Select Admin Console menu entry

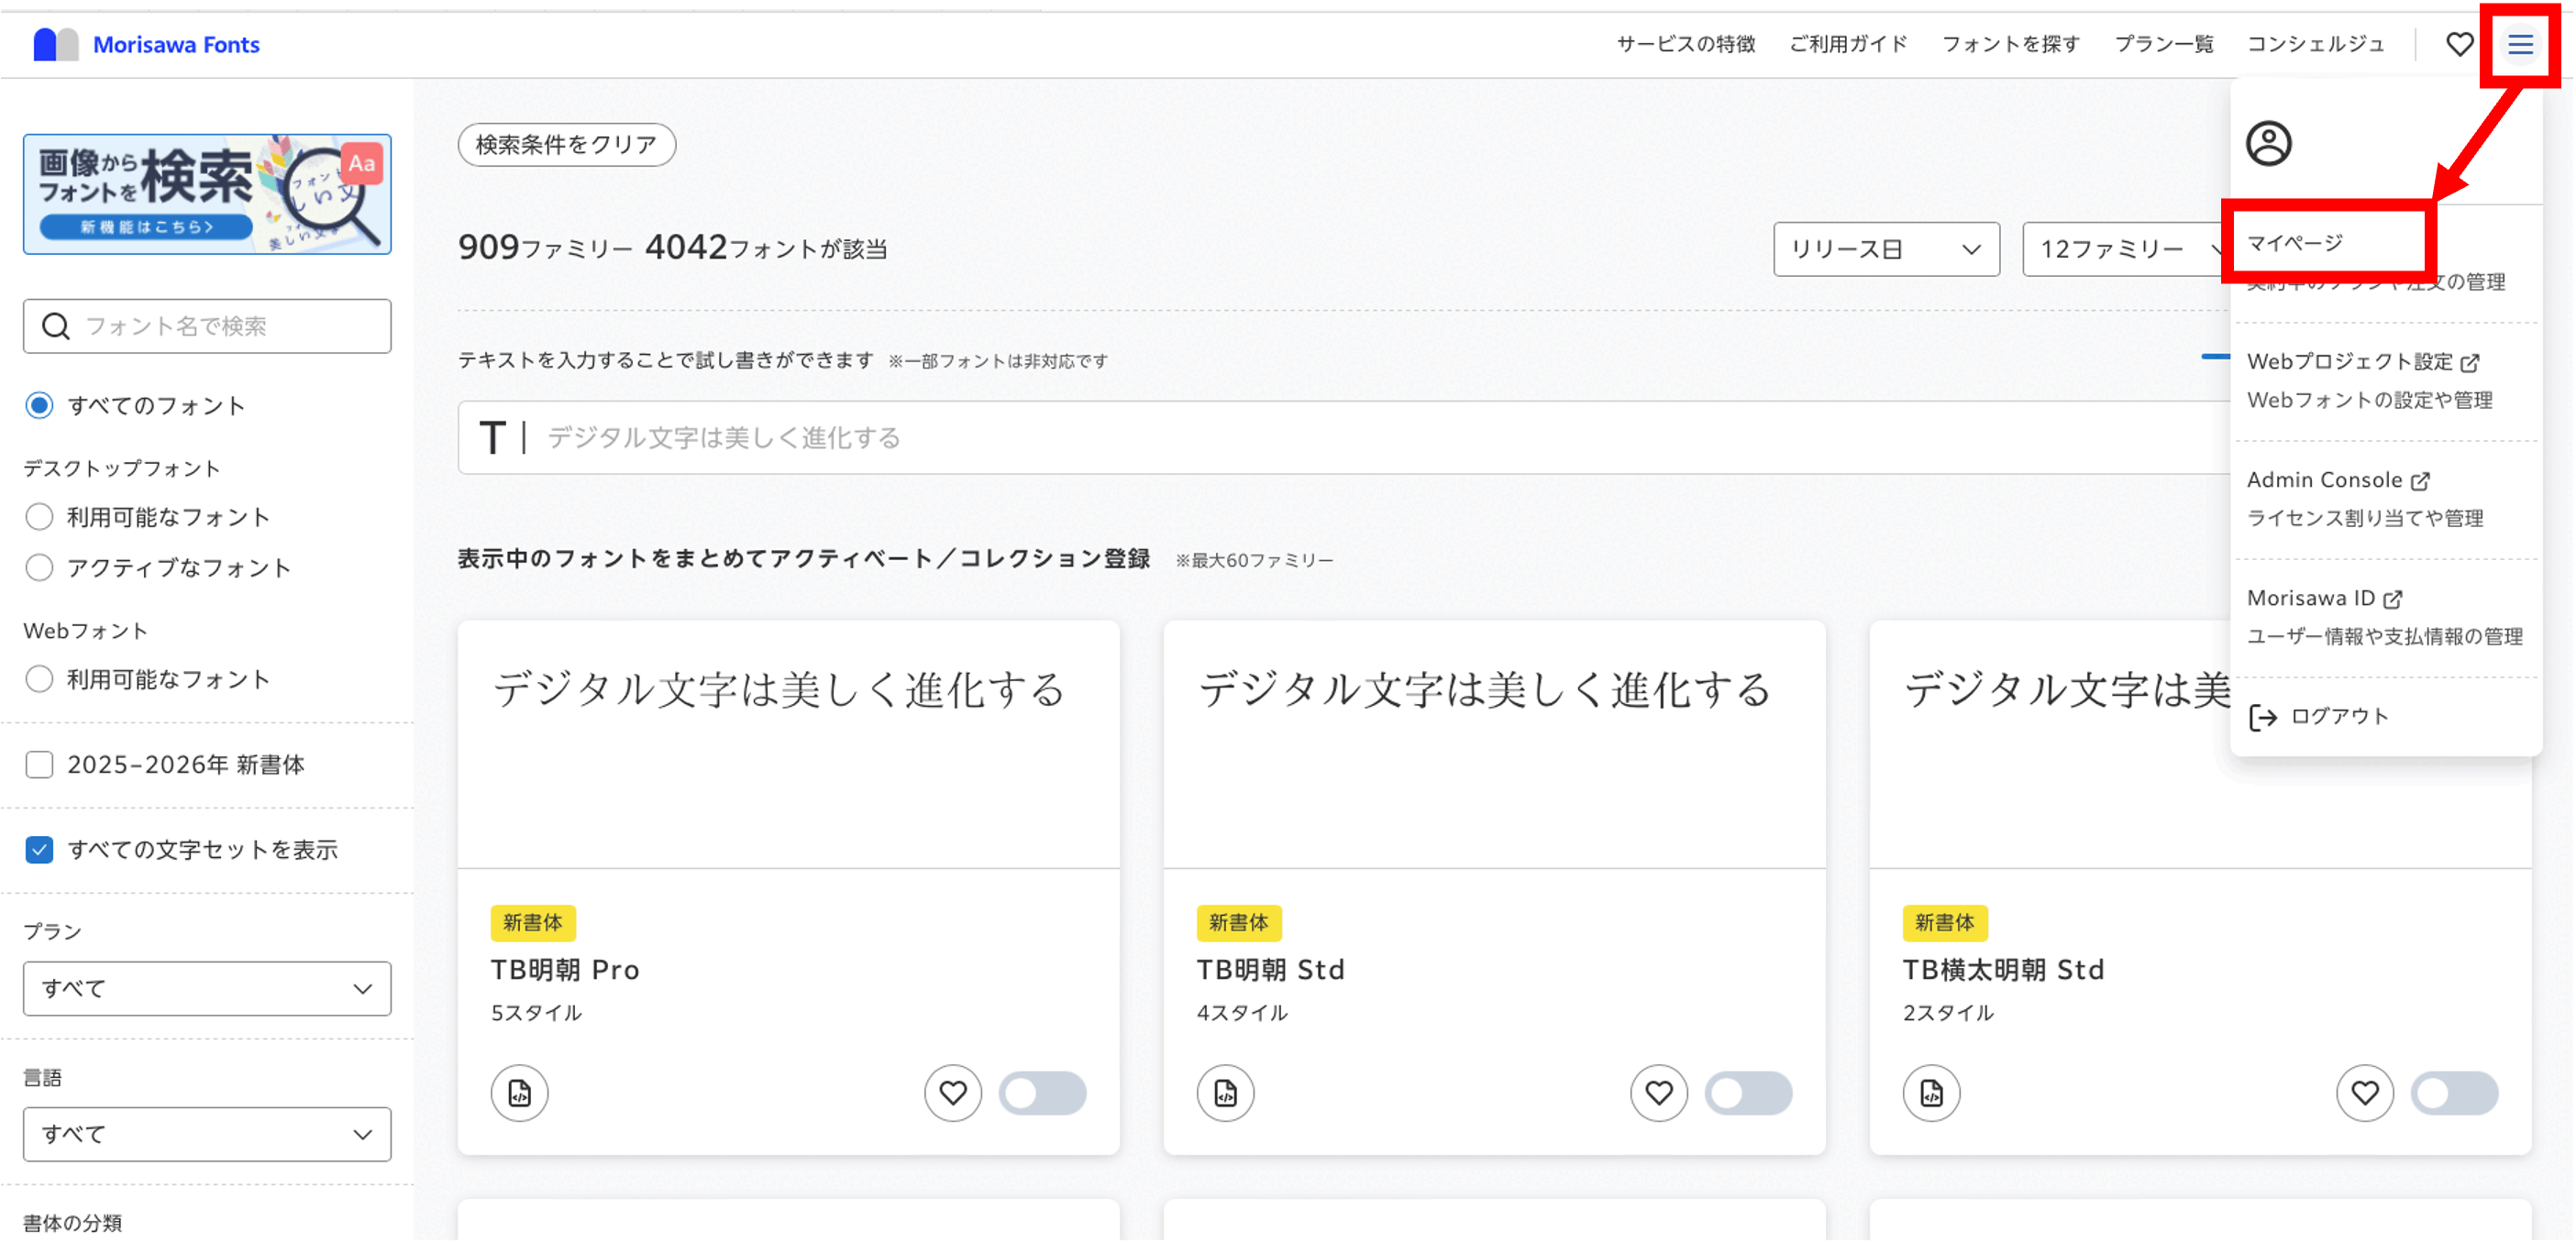click(x=2324, y=479)
